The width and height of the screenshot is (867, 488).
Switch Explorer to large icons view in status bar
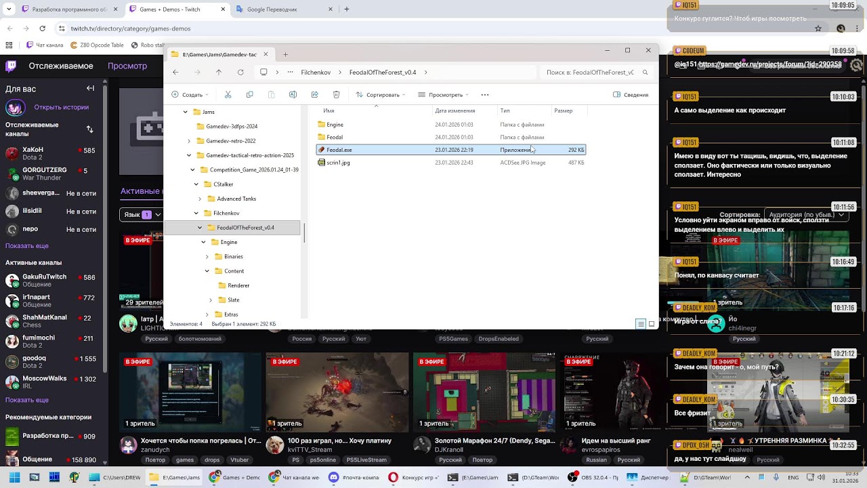pyautogui.click(x=652, y=324)
